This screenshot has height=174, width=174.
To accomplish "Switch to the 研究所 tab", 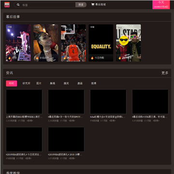I will click(26, 84).
